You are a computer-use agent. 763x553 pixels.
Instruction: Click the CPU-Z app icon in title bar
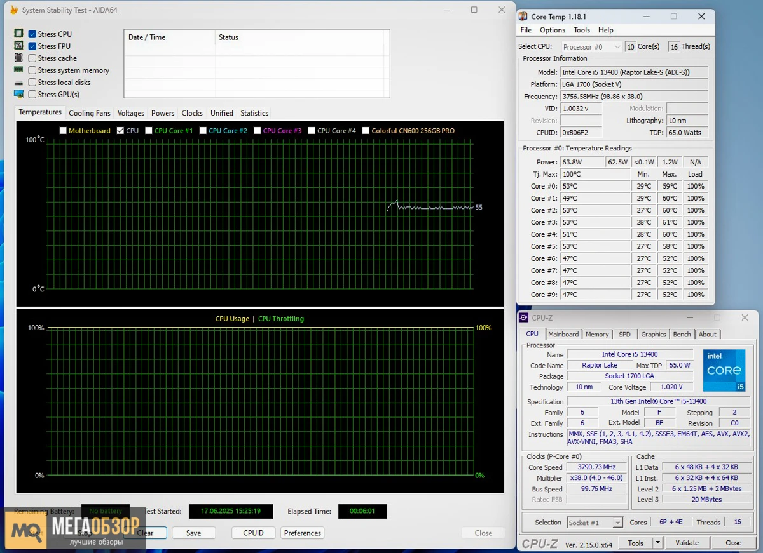[524, 317]
